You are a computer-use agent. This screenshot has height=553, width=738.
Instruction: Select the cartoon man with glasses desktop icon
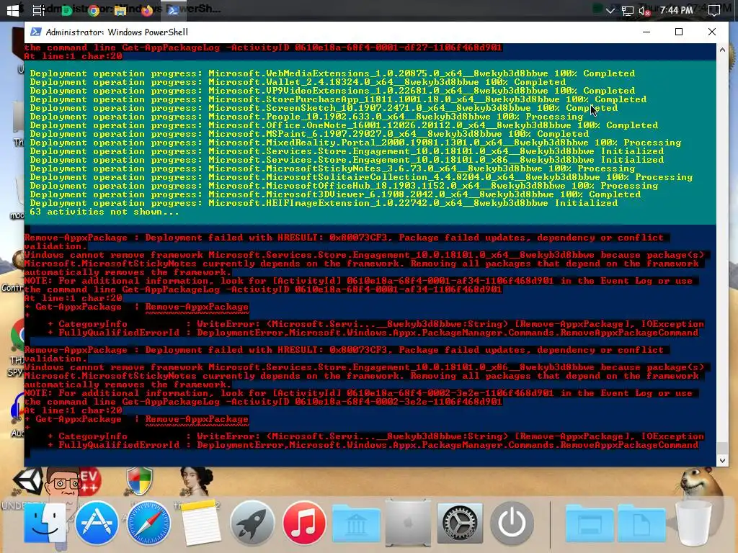click(62, 482)
